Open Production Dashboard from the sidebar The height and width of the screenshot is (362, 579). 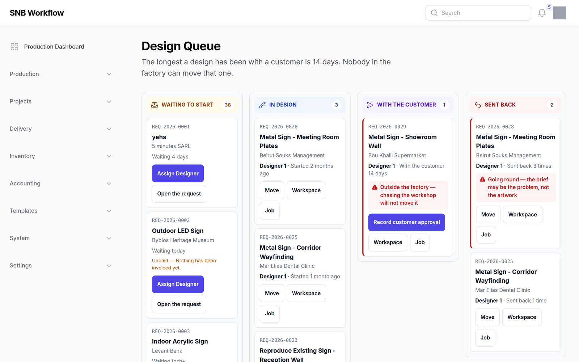pos(60,47)
